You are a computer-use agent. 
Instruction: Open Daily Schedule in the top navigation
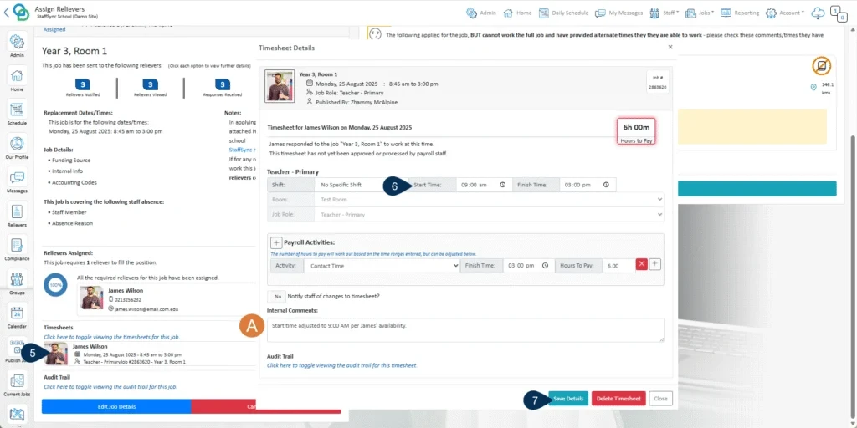pos(563,13)
